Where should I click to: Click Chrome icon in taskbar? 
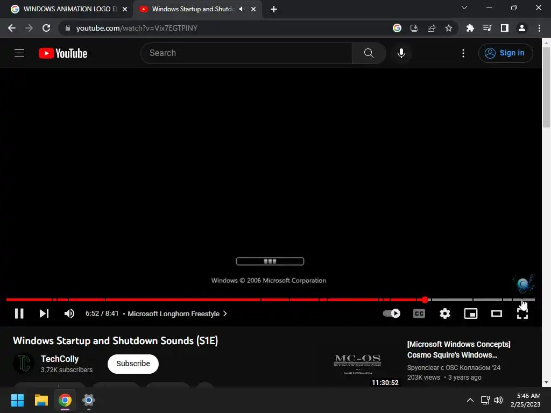tap(65, 400)
